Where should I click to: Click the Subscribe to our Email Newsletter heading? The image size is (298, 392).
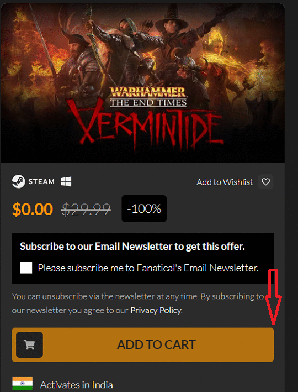(x=132, y=247)
